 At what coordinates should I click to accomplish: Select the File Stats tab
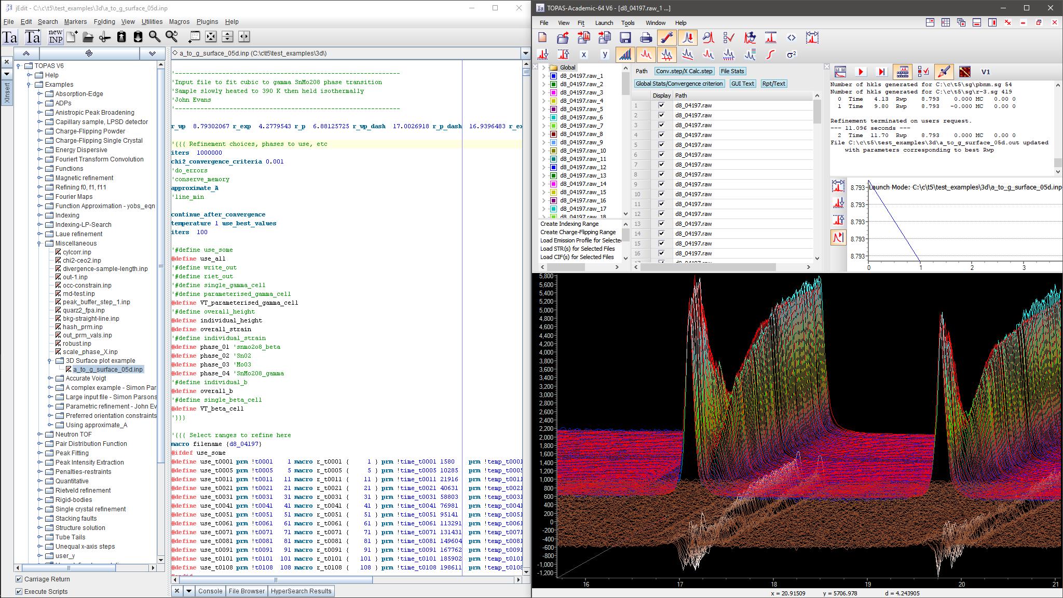pyautogui.click(x=732, y=71)
